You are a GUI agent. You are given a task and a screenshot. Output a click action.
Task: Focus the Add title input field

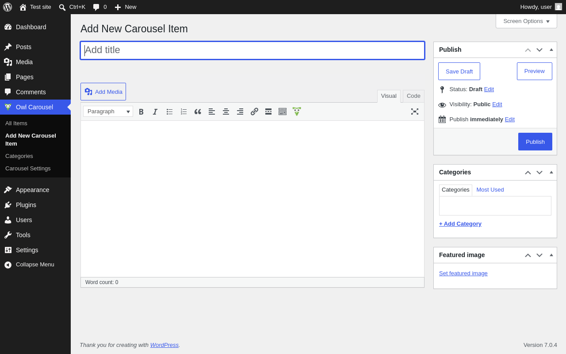(x=252, y=50)
